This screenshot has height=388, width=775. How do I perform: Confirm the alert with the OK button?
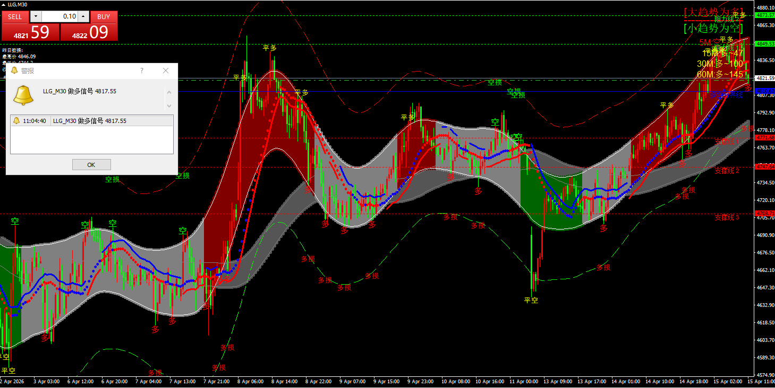tap(91, 164)
